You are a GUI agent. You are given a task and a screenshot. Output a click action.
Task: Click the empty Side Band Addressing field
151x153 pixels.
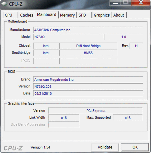point(64,125)
